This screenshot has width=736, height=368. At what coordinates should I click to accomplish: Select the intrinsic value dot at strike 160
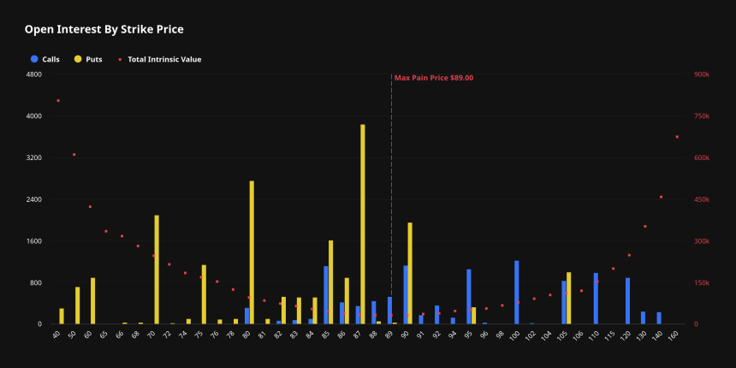coord(677,137)
